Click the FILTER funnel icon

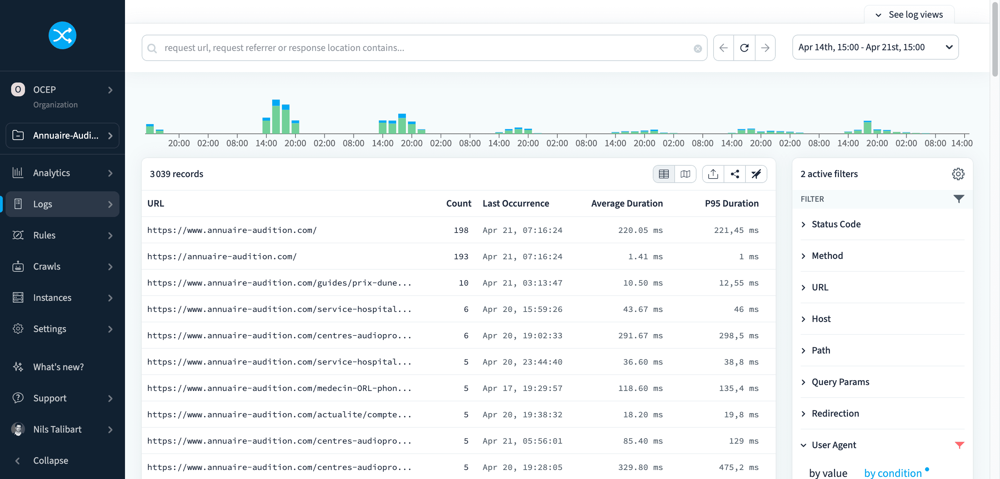[x=958, y=199]
